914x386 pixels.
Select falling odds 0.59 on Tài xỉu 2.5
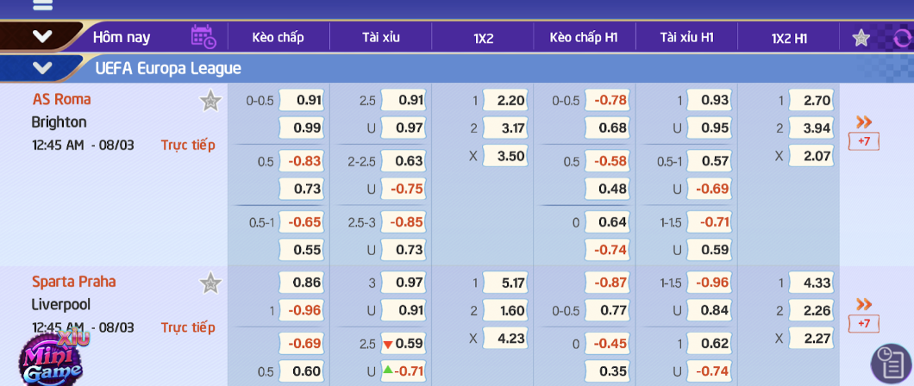point(404,344)
